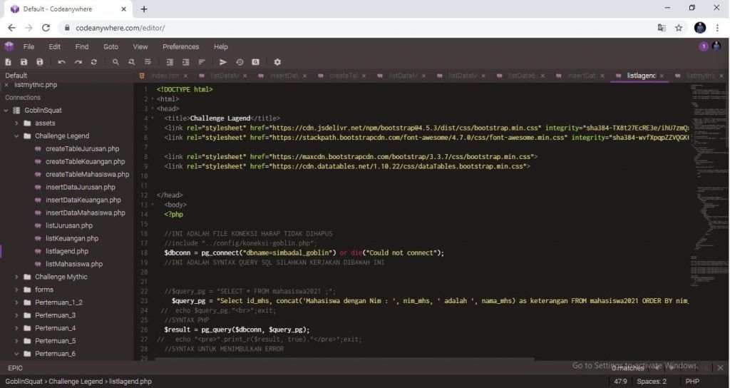Open the Preferences menu

coord(180,46)
